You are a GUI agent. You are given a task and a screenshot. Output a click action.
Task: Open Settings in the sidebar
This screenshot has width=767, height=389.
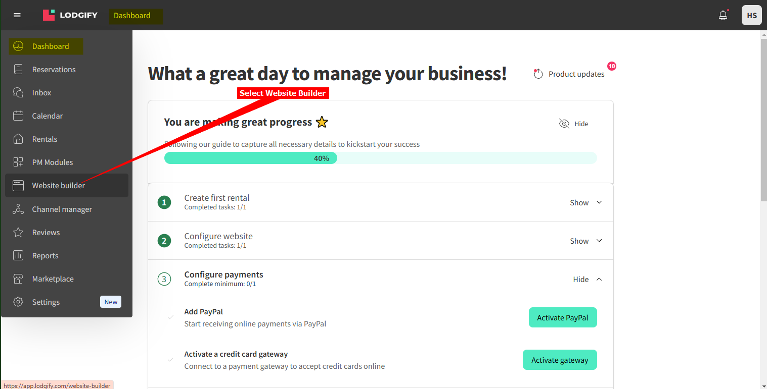pyautogui.click(x=46, y=302)
